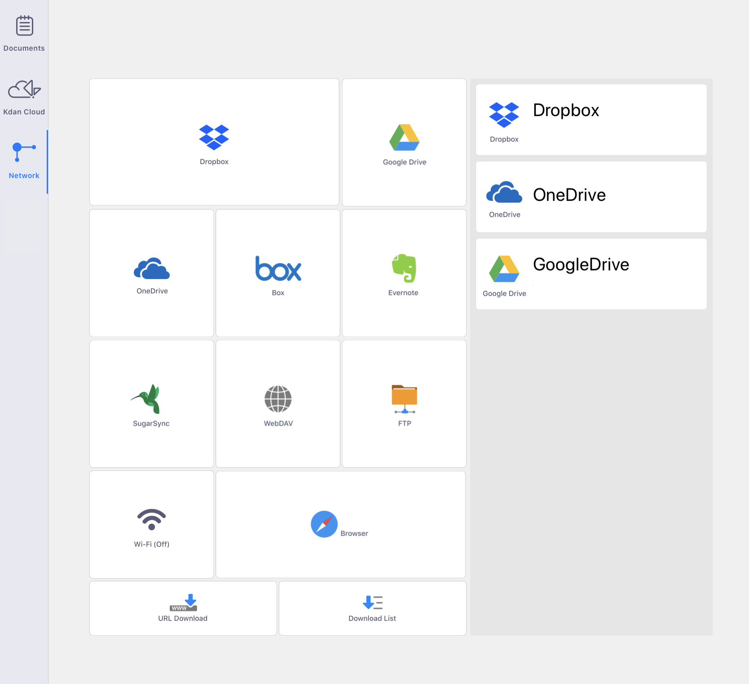This screenshot has height=684, width=749.
Task: Open the GoogleDrive account heading in right panel
Action: point(581,265)
